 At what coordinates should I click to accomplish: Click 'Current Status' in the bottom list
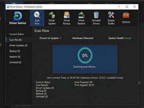pos(43,82)
